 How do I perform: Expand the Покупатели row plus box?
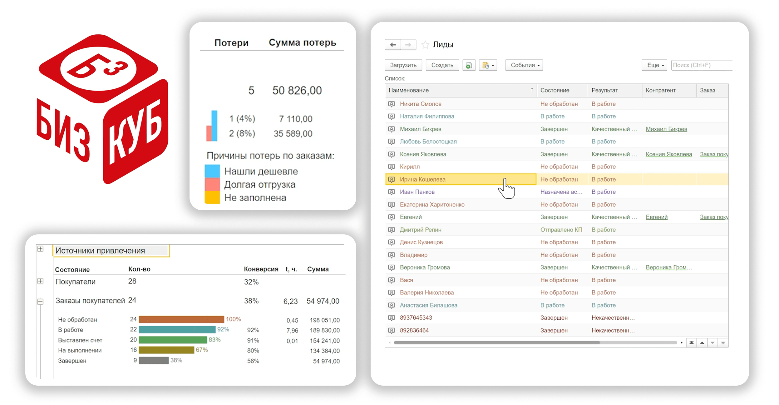click(40, 281)
